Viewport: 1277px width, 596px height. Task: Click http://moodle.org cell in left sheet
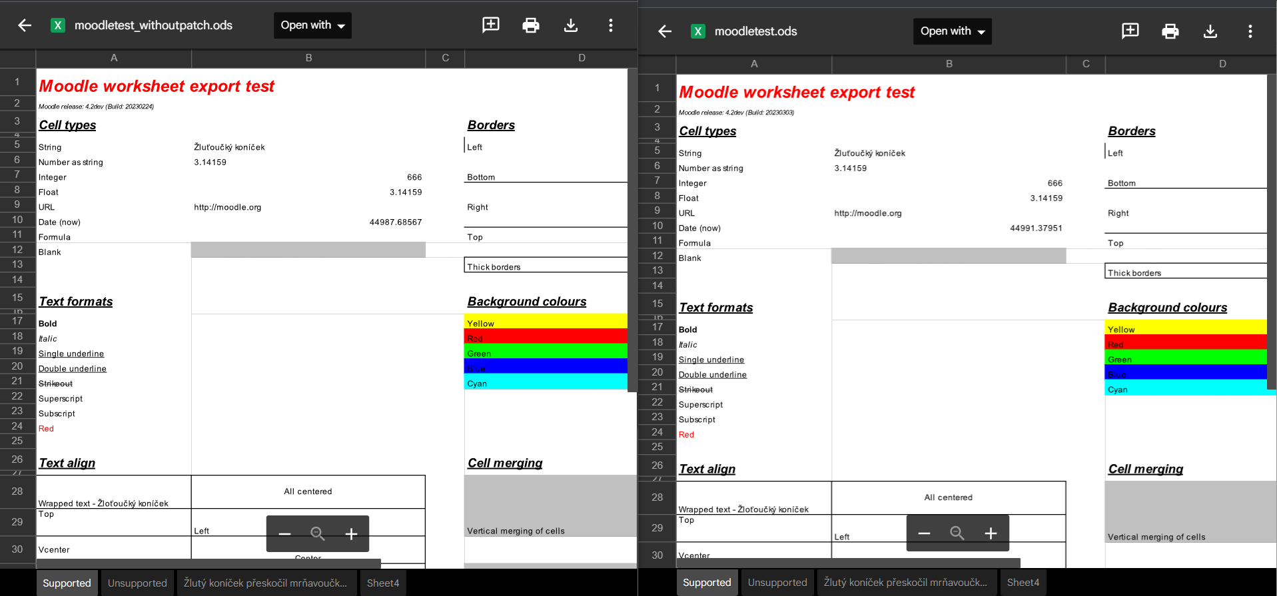tap(228, 207)
